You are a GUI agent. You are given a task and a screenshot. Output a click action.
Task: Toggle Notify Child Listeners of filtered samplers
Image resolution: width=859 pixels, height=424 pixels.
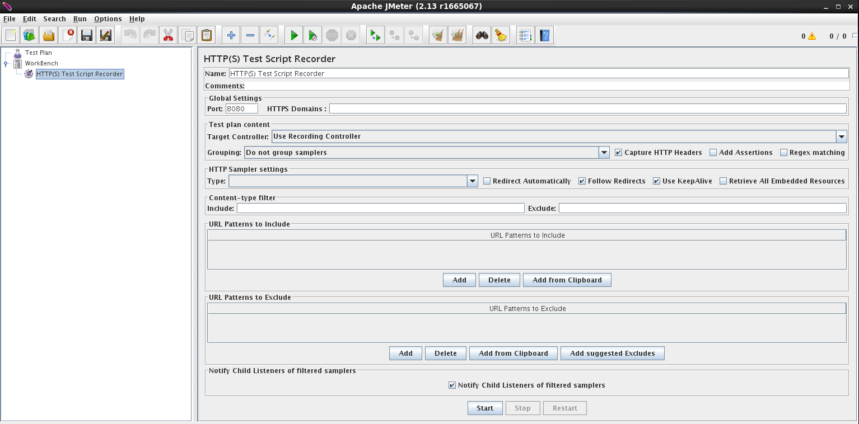(x=452, y=385)
